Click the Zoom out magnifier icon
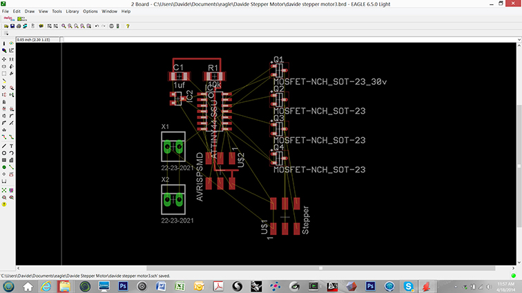This screenshot has width=522, height=293. pyautogui.click(x=76, y=26)
